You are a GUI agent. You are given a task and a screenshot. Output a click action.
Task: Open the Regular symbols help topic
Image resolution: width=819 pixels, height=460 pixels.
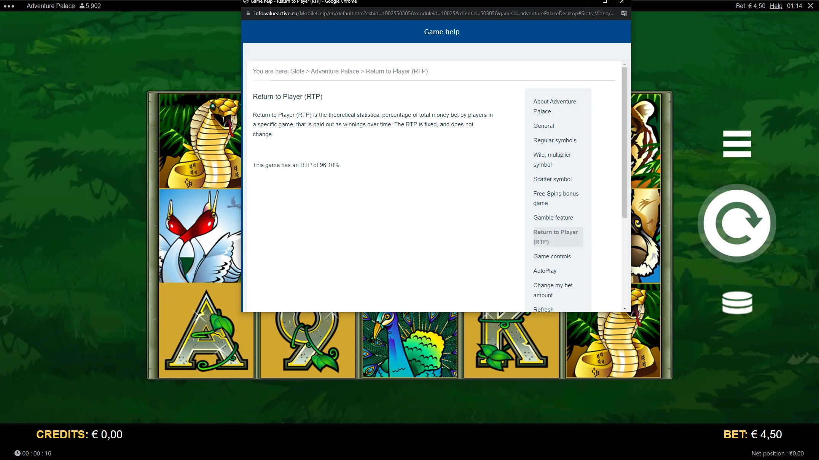pyautogui.click(x=554, y=140)
